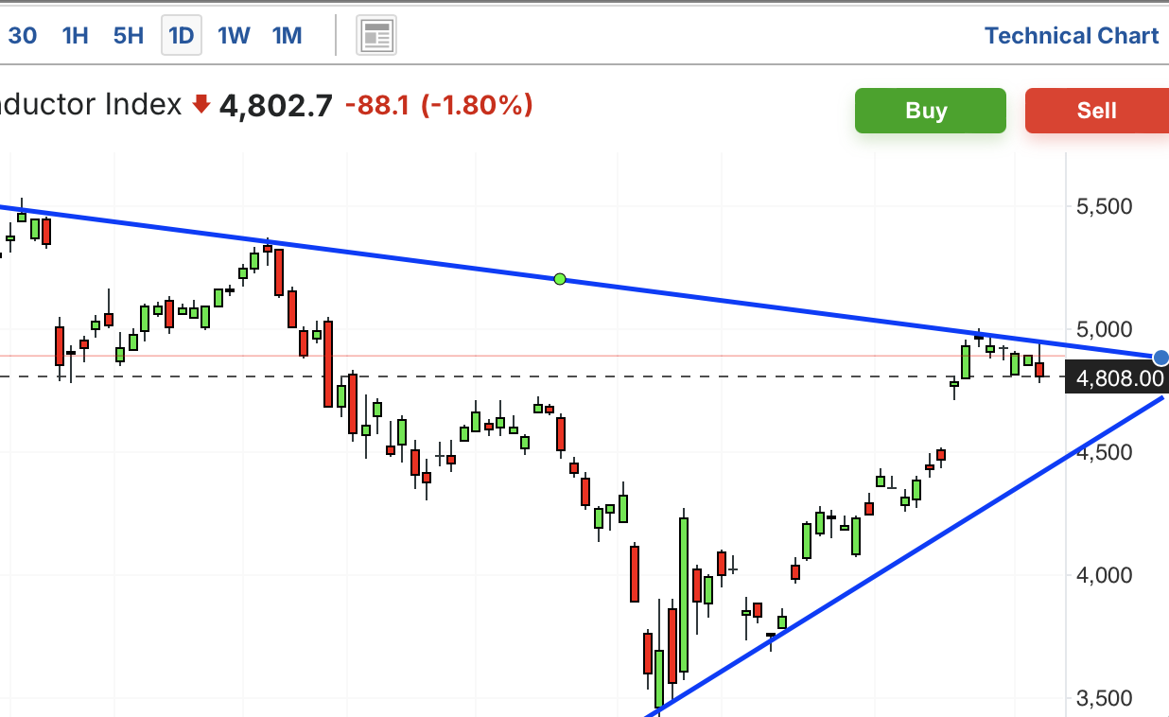Open the Technical Chart link
1169x717 pixels.
point(1072,36)
